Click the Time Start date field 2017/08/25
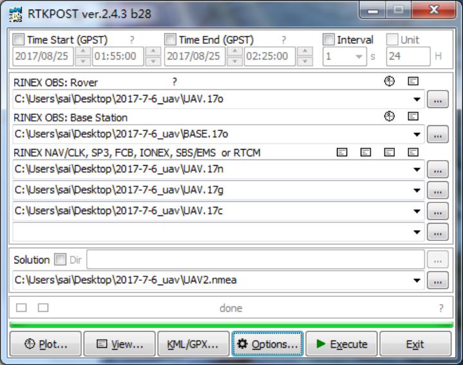Viewport: 463px width, 365px height. pyautogui.click(x=43, y=56)
